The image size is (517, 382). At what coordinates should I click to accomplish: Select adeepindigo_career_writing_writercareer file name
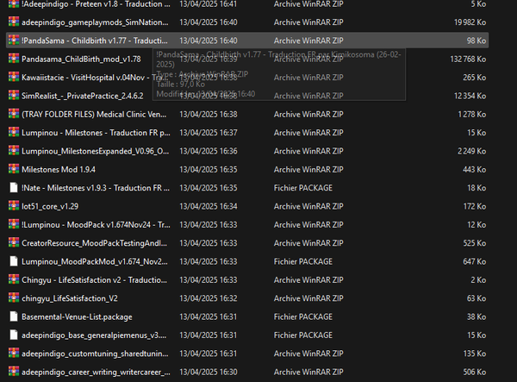[x=96, y=373]
